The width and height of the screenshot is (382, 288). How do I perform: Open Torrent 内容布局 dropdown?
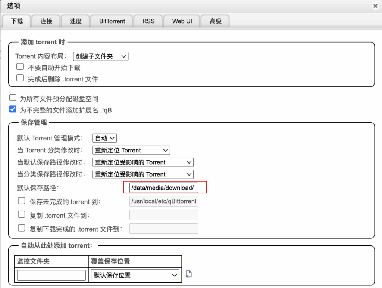[x=101, y=56]
